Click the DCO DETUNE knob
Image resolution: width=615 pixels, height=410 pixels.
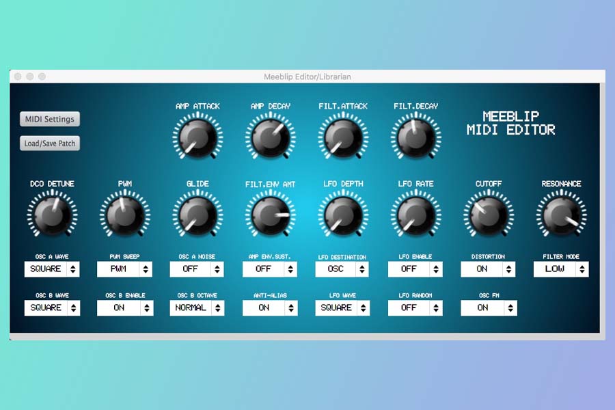tap(52, 215)
